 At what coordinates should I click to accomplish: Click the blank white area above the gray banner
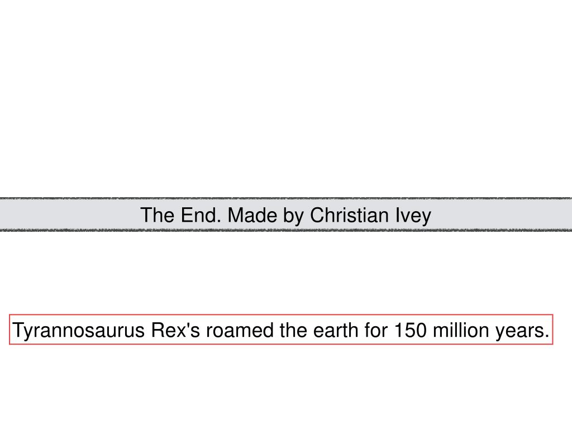pos(286,98)
